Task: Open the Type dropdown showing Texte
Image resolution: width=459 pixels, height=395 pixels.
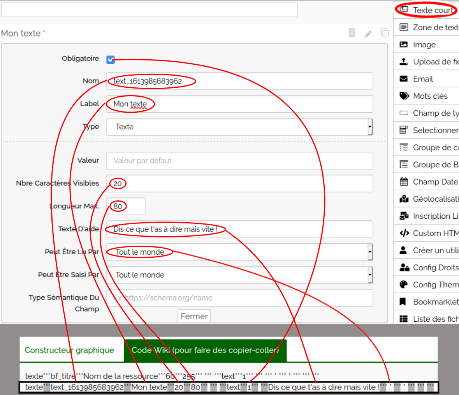Action: pyautogui.click(x=239, y=127)
